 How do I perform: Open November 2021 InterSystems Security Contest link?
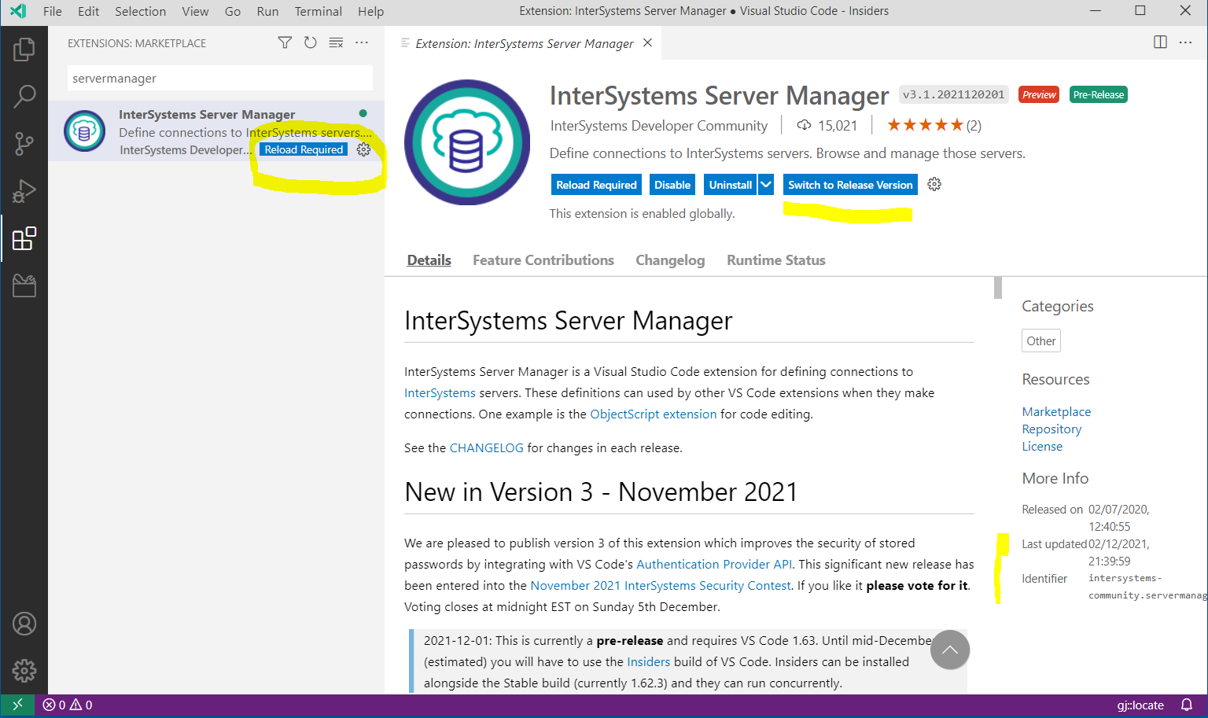coord(661,585)
